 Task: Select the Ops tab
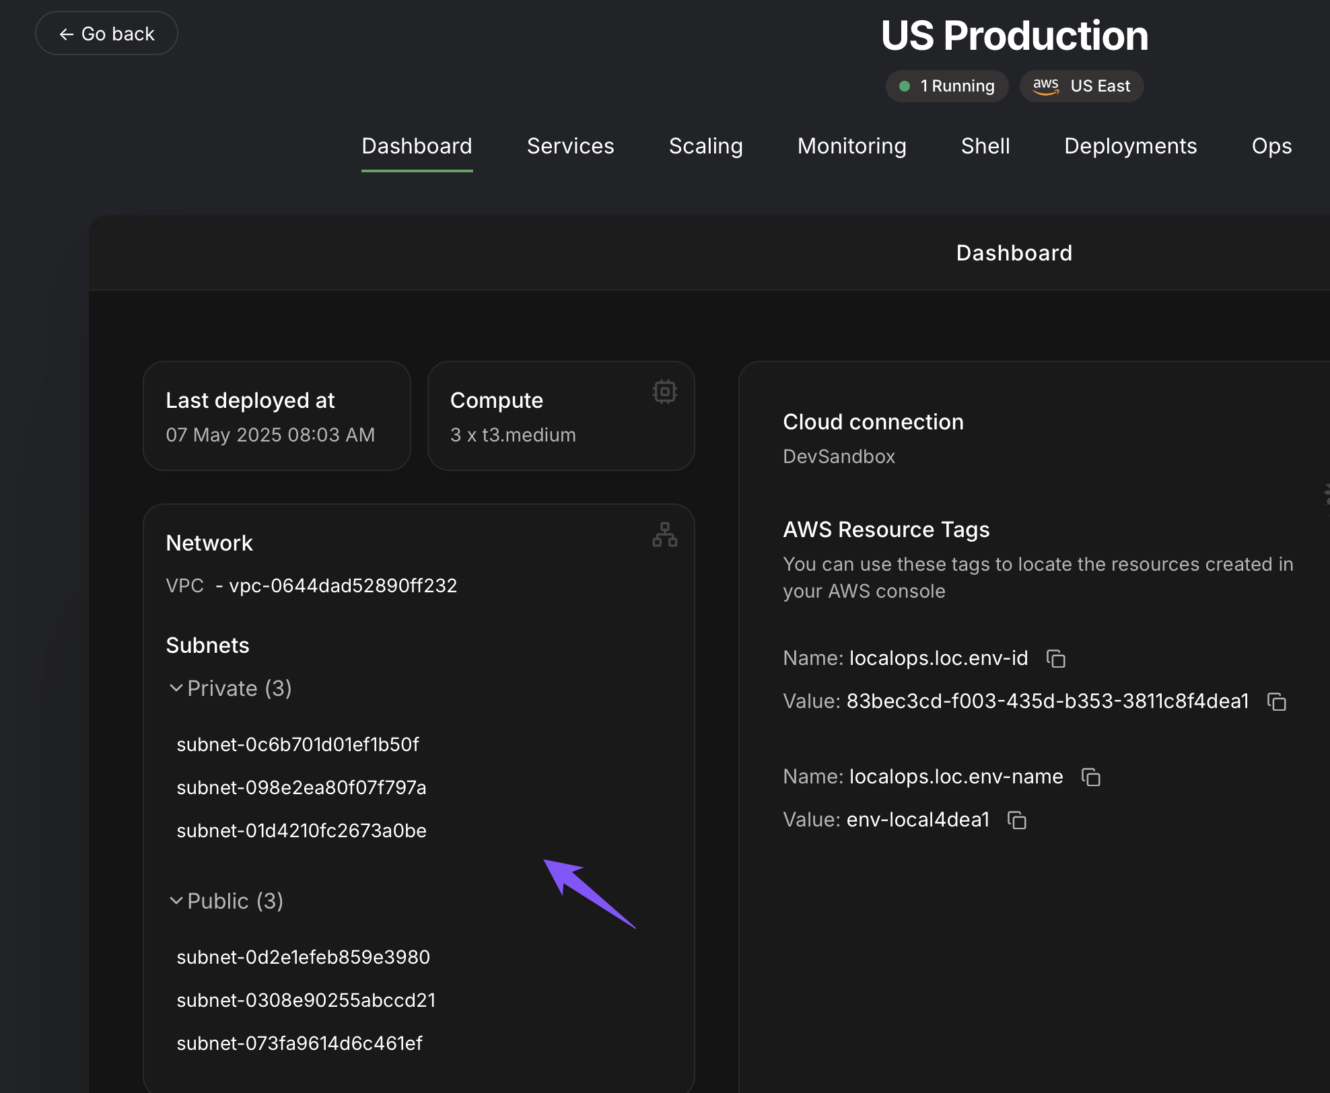(1271, 146)
